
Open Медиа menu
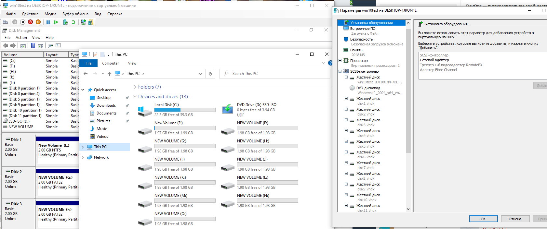[50, 14]
